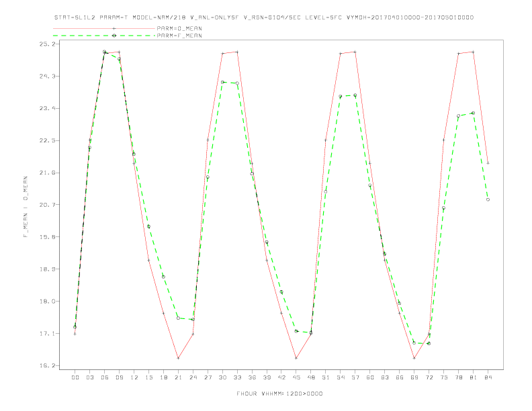Click the x-axis tick label 09
The image size is (532, 411).
[120, 377]
